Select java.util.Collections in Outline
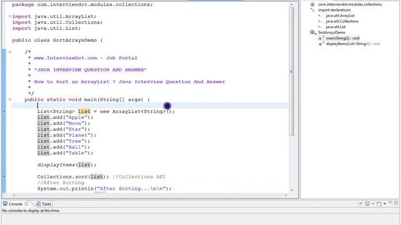 coord(342,21)
